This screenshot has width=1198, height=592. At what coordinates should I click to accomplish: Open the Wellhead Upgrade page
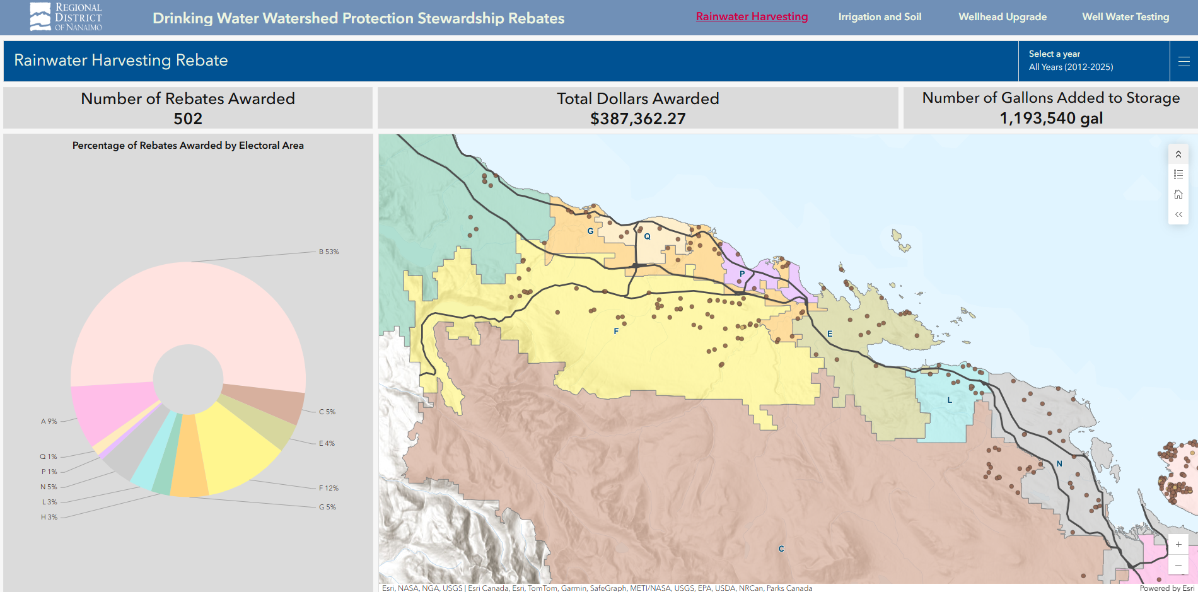pos(1002,17)
